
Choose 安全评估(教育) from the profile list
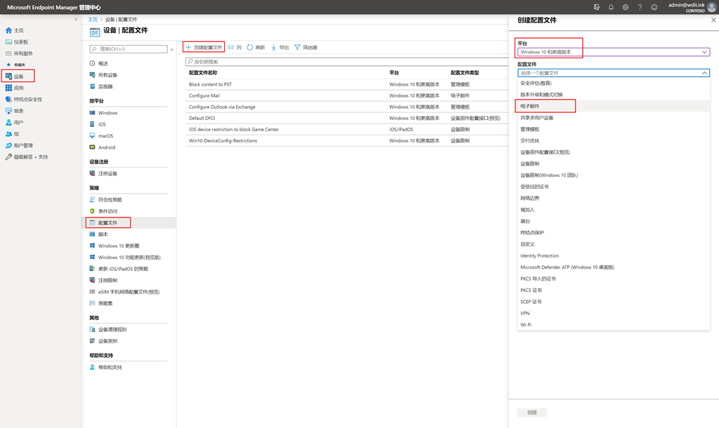(x=614, y=83)
